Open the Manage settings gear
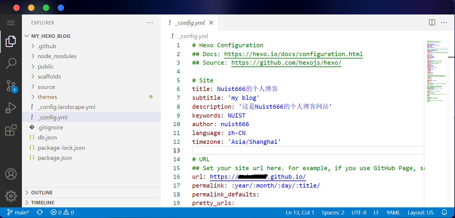The image size is (455, 218). click(x=11, y=196)
